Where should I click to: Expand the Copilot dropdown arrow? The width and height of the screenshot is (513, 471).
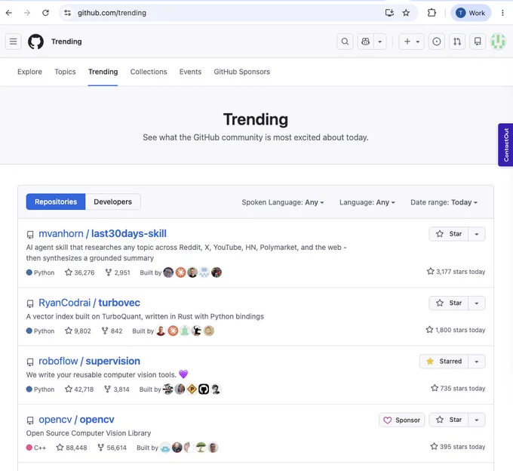pyautogui.click(x=379, y=42)
